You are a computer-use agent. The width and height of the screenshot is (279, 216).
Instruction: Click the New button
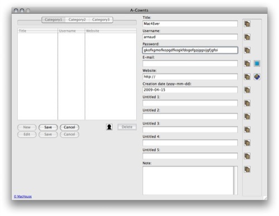point(27,127)
